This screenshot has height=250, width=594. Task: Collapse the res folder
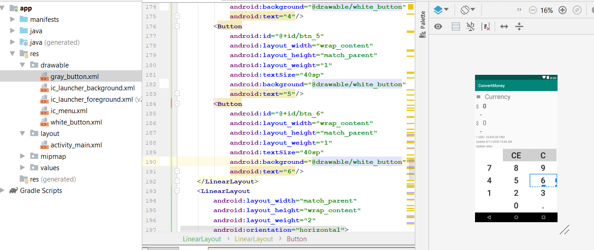click(12, 54)
